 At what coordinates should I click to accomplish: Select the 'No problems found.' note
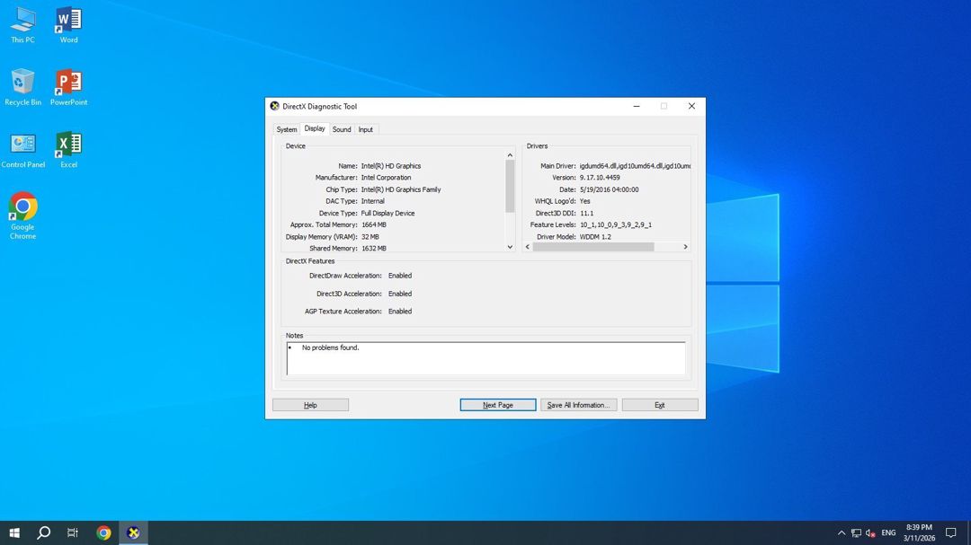pyautogui.click(x=330, y=347)
